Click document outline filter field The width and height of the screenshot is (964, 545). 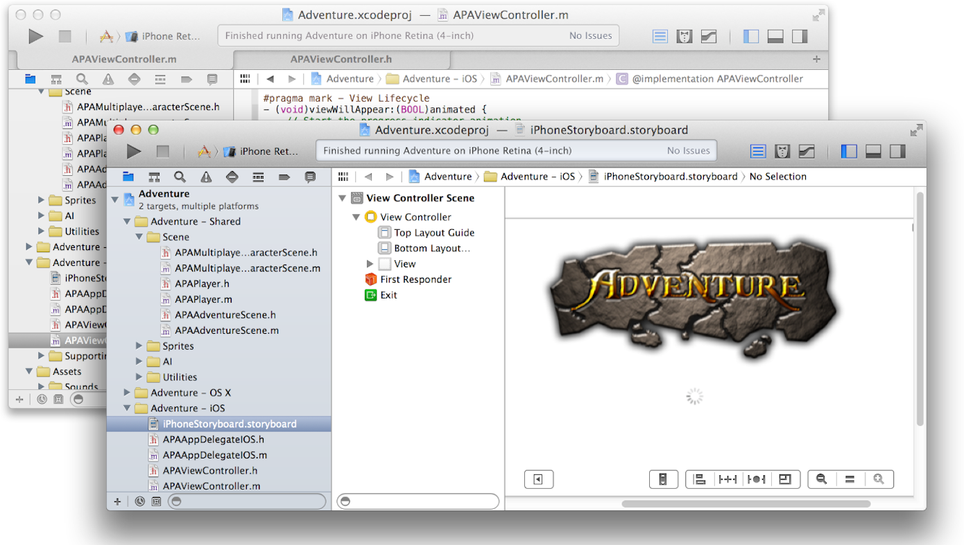click(418, 501)
